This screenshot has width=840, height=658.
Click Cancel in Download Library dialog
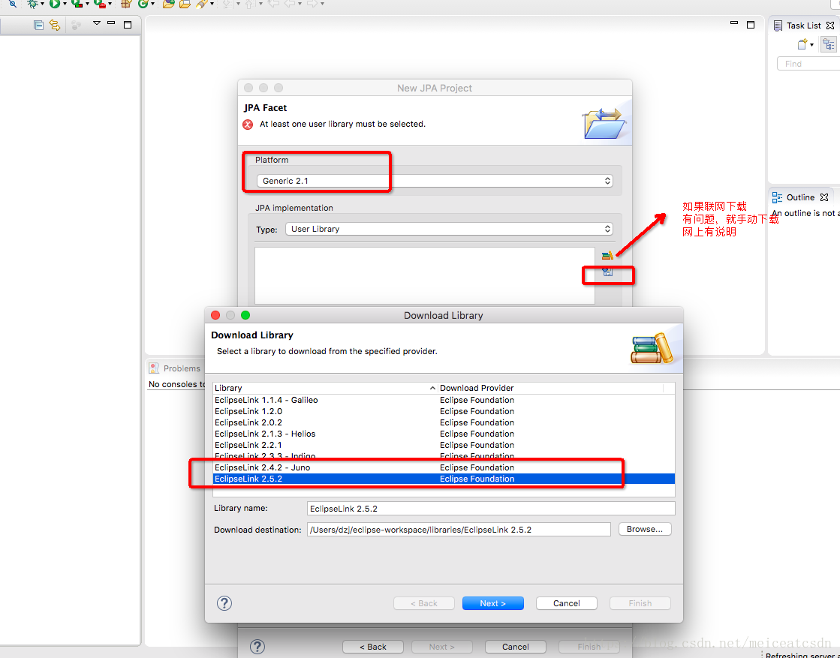click(566, 603)
